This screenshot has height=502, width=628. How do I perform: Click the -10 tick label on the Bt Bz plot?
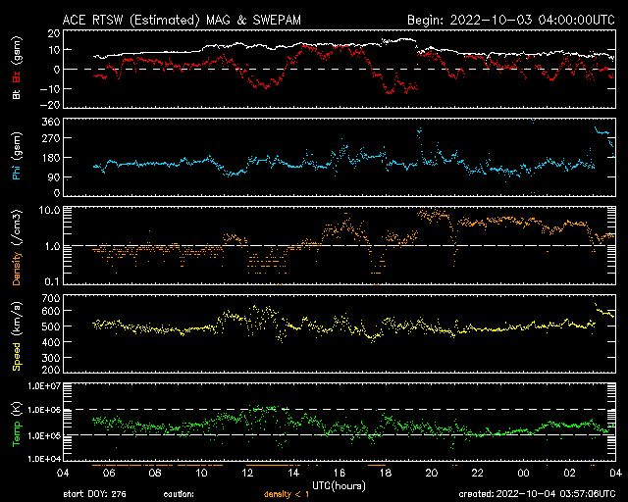point(50,89)
